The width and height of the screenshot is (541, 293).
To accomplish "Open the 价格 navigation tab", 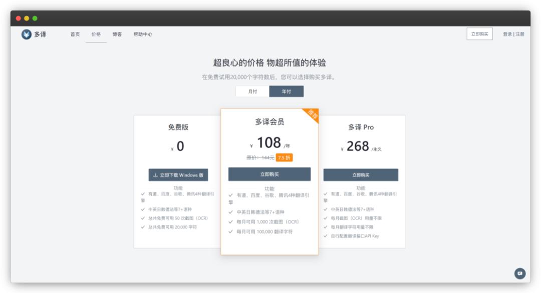I will (x=96, y=34).
